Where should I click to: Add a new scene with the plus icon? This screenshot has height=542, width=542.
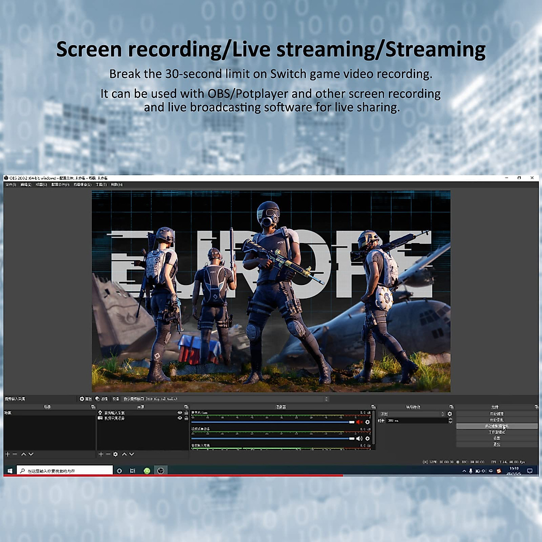(8, 454)
